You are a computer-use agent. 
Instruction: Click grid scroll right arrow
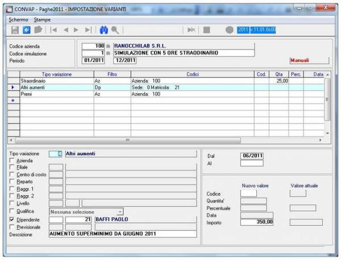tap(320, 140)
